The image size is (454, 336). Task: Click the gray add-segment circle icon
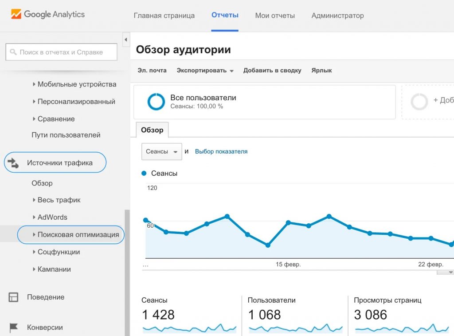(x=419, y=102)
